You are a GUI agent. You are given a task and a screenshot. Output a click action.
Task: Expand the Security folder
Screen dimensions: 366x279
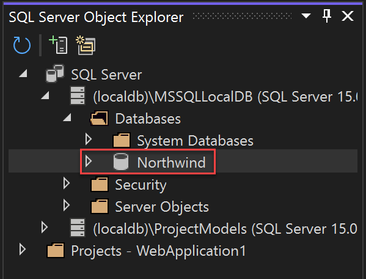[x=67, y=184]
